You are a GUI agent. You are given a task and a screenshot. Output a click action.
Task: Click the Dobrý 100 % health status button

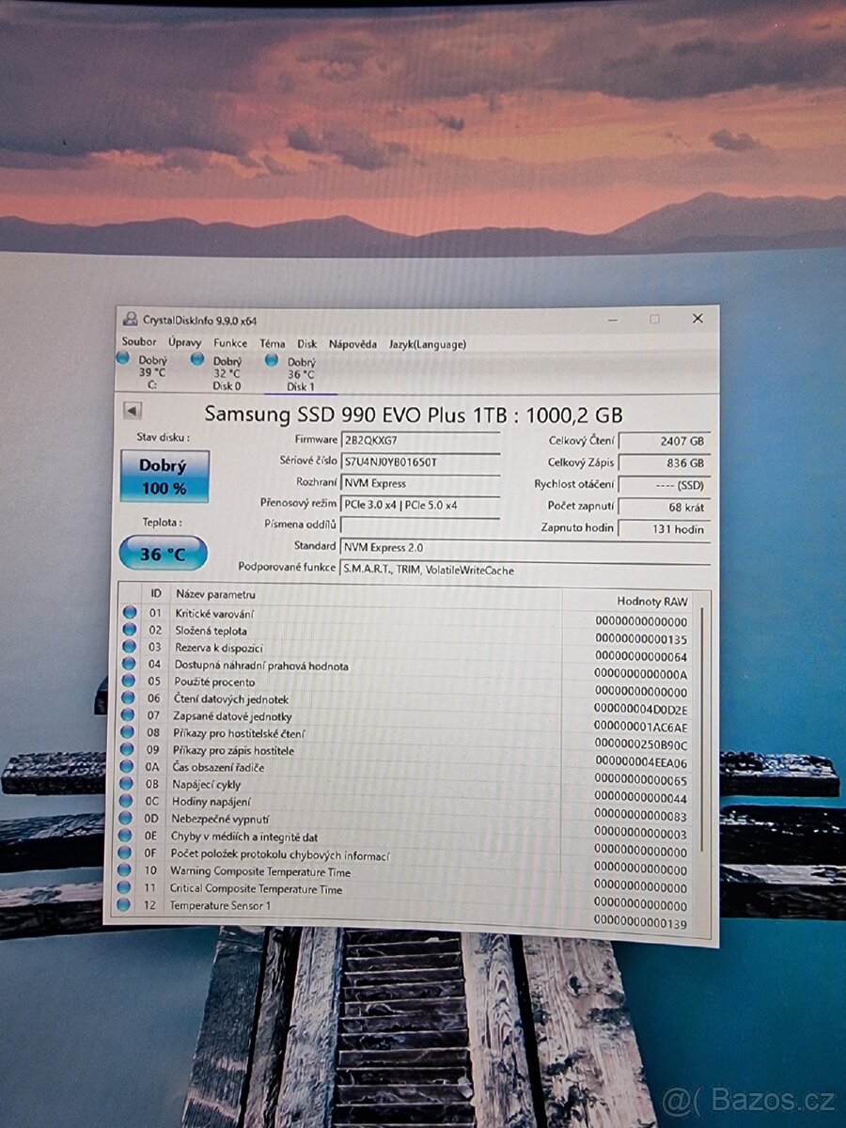coord(164,476)
